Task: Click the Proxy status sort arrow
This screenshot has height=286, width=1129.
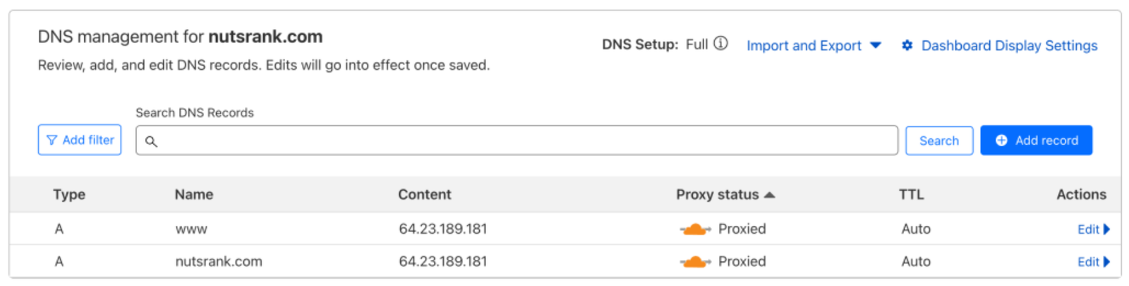Action: click(770, 195)
